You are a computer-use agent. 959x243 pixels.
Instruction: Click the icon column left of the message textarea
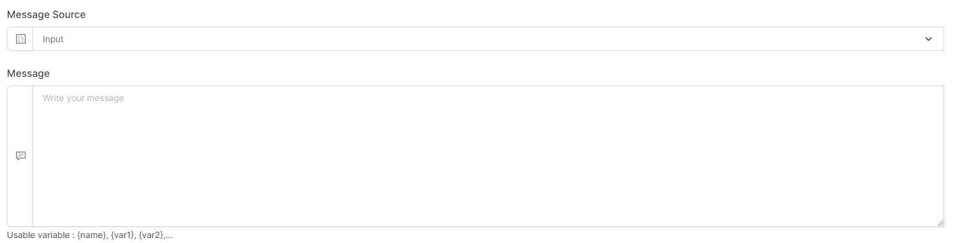20,156
